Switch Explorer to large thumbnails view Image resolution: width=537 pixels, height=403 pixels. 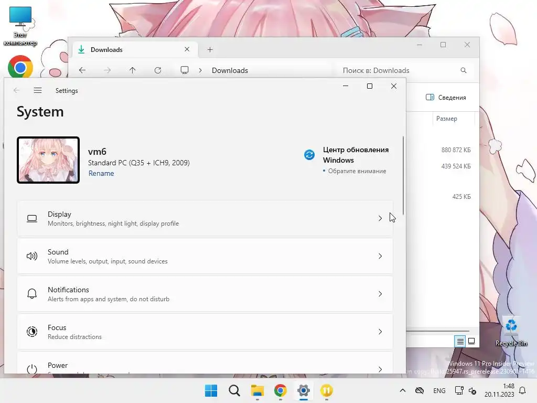[471, 341]
